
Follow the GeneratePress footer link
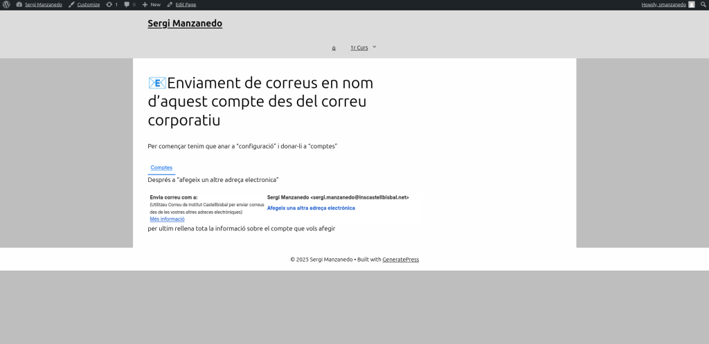point(400,260)
